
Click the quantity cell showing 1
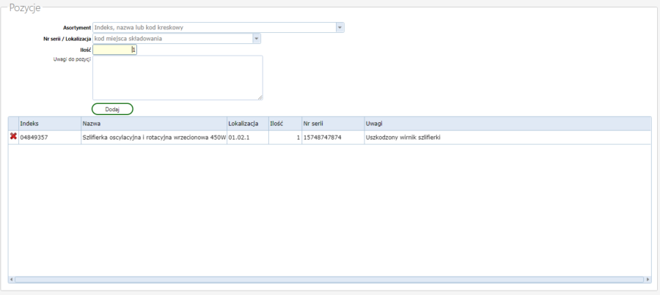point(285,137)
